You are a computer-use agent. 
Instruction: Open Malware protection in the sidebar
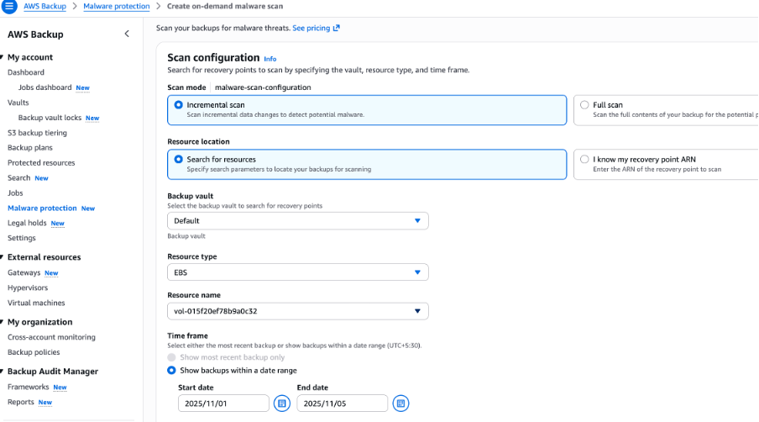42,208
